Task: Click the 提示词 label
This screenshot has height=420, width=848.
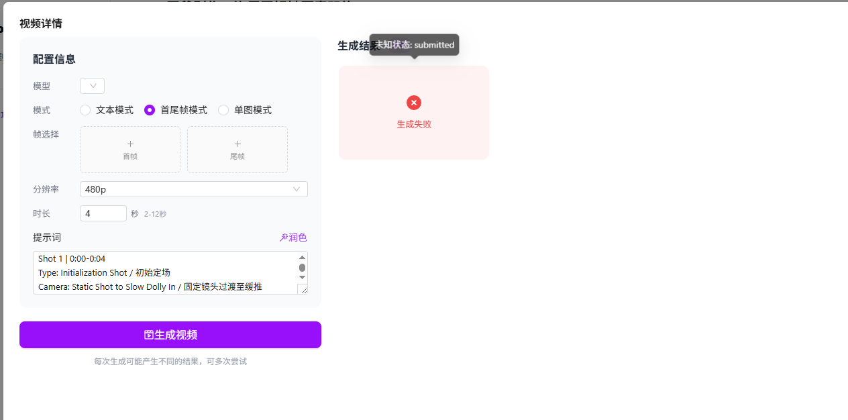Action: click(47, 238)
